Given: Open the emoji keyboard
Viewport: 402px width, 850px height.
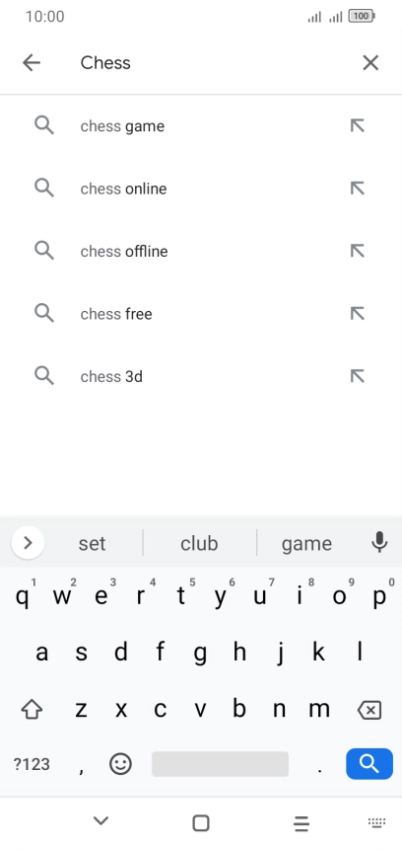Looking at the screenshot, I should (120, 764).
